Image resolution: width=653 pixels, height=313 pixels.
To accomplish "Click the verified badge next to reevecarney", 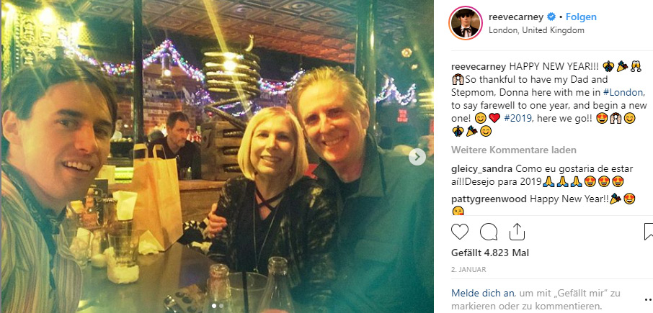I will point(551,17).
